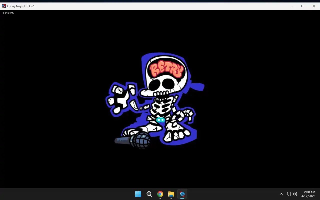Show hidden system tray icons
This screenshot has width=320, height=200.
coord(281,194)
